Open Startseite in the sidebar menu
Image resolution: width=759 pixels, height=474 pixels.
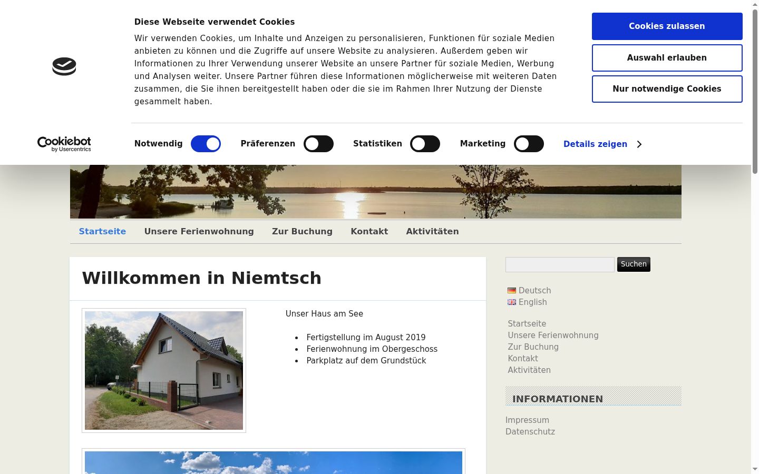[527, 323]
